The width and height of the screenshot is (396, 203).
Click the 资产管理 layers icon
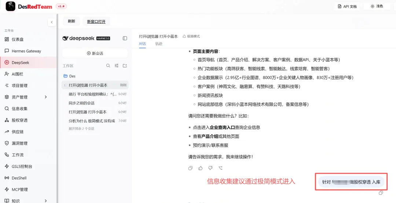tap(7, 97)
